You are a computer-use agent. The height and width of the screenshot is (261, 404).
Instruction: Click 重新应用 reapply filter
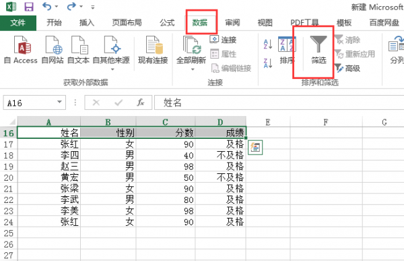point(355,54)
